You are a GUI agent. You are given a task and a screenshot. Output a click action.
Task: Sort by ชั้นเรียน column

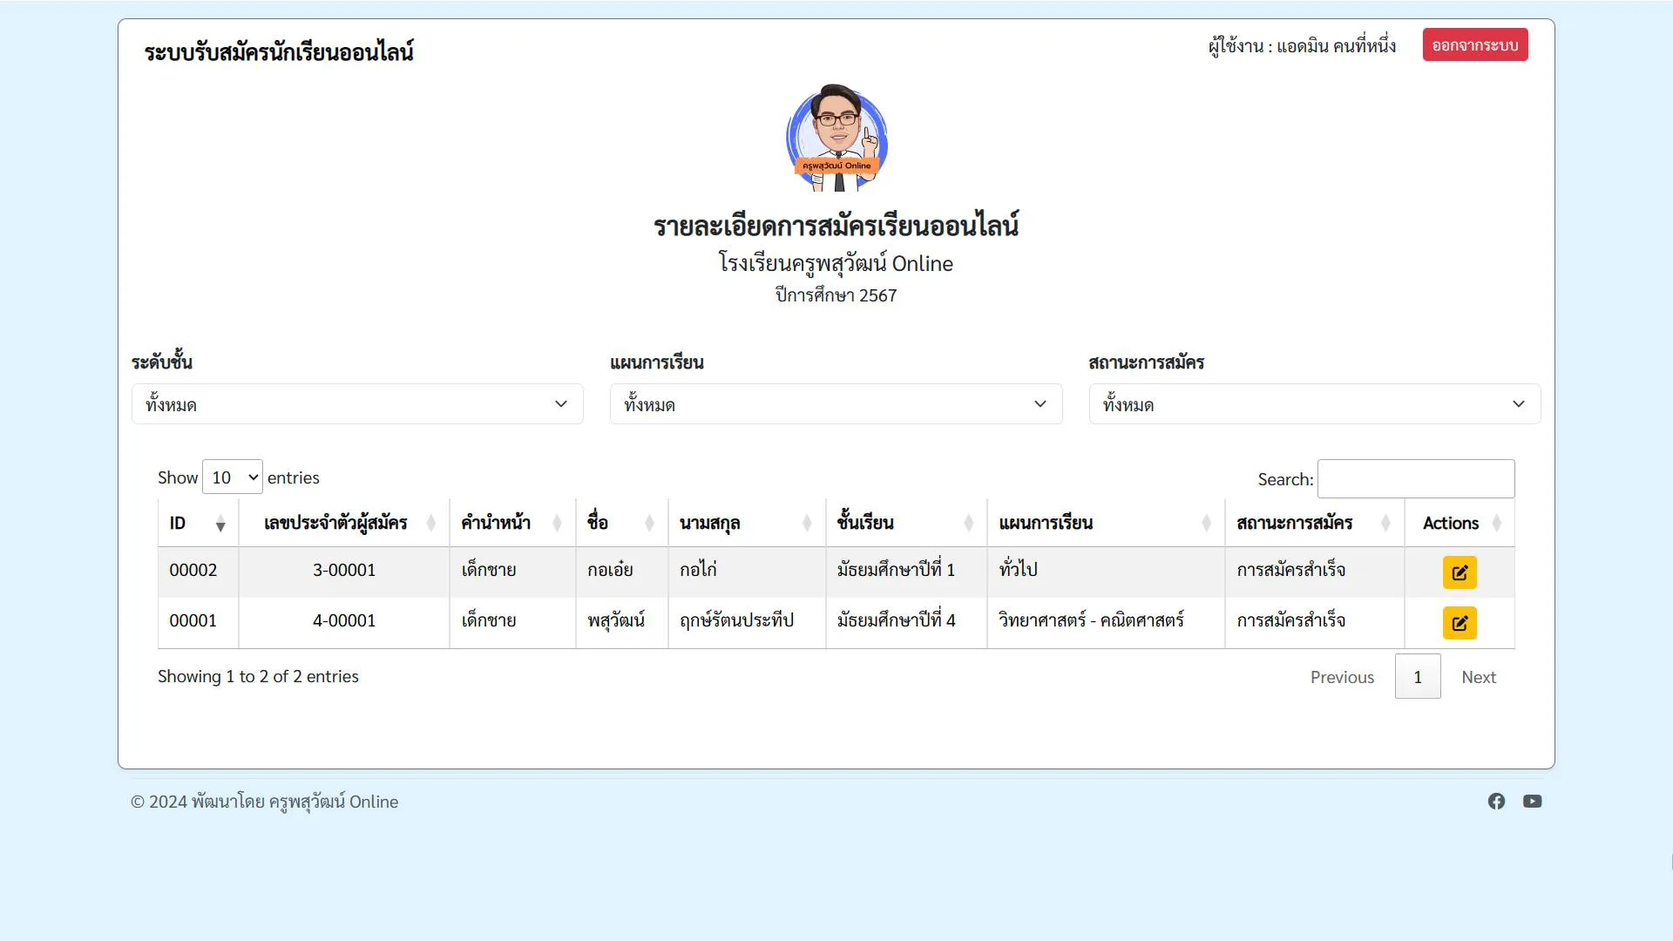[x=905, y=523]
